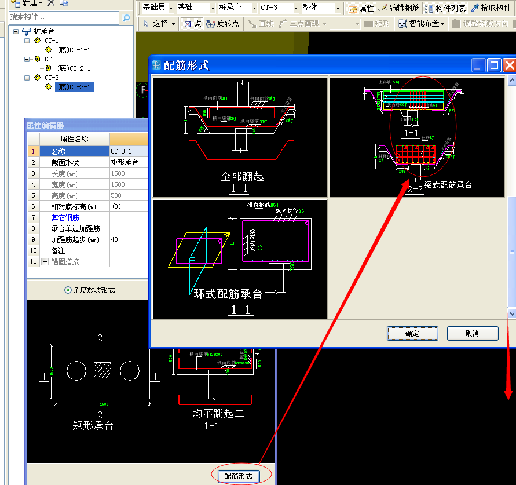
Task: Open 构件列表 component list
Action: (445, 8)
